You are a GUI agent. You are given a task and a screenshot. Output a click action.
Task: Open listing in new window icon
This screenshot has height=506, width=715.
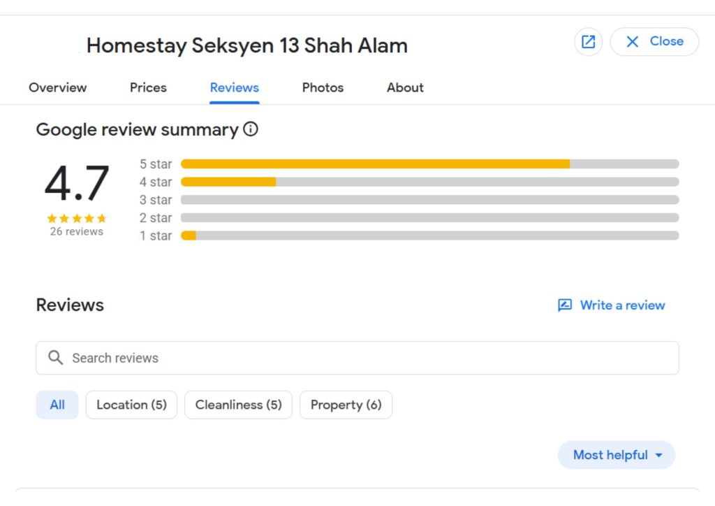[588, 42]
